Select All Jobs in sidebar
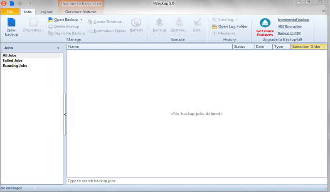Image resolution: width=330 pixels, height=192 pixels. (x=32, y=56)
